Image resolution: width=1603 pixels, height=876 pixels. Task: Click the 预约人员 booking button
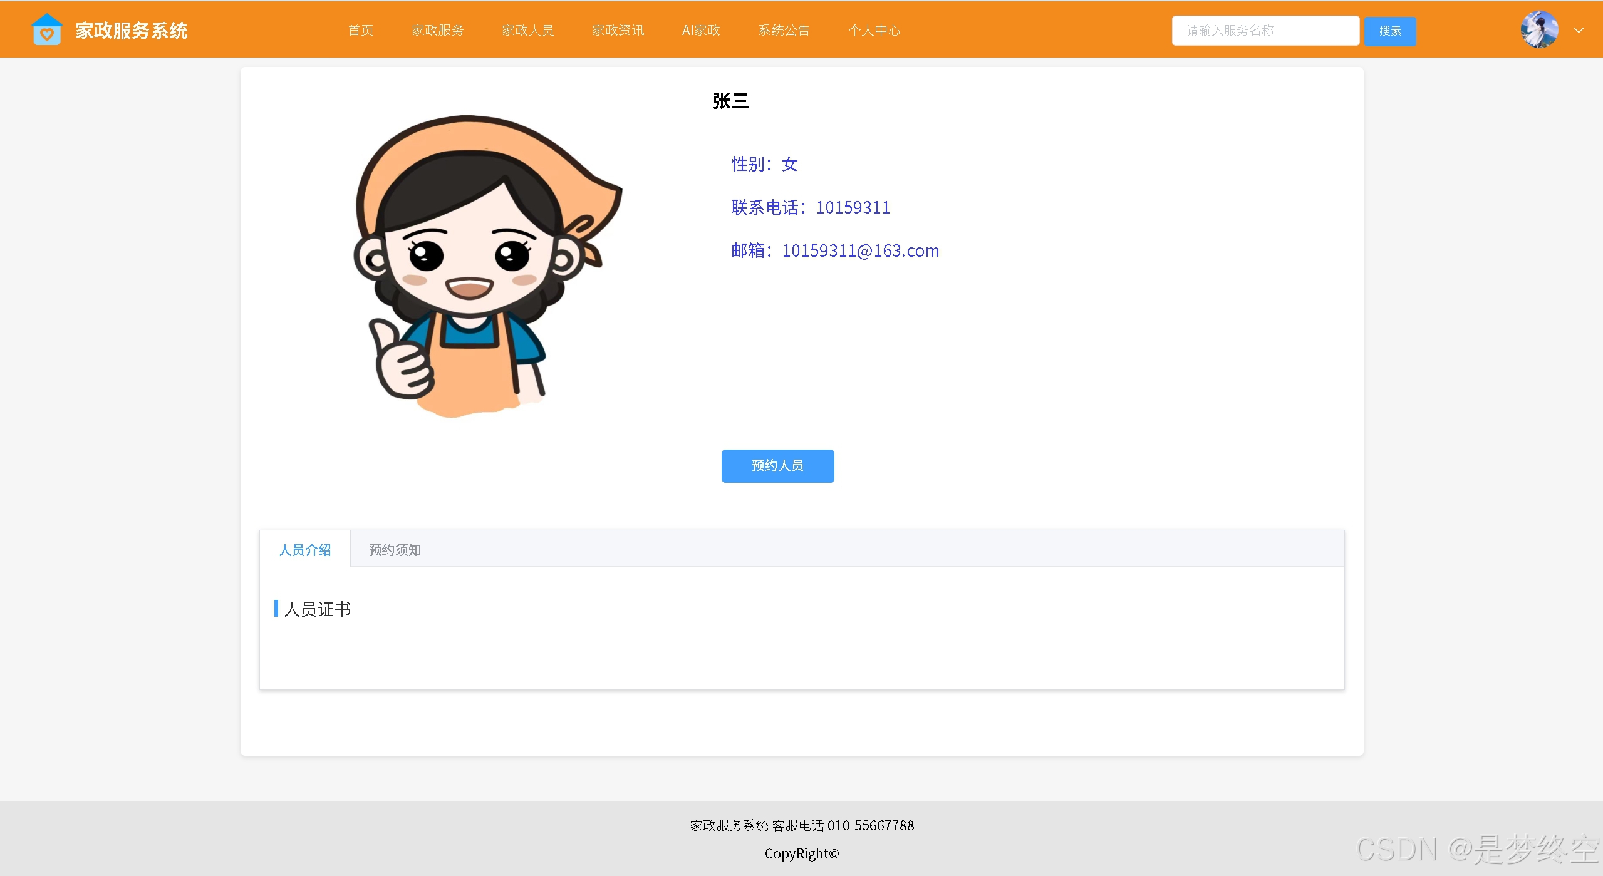tap(777, 466)
